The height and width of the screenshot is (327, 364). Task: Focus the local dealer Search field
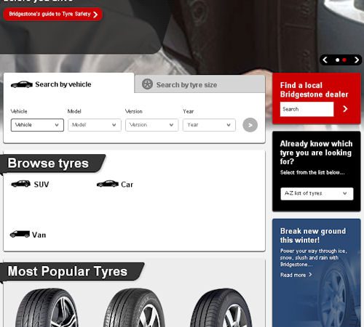306,109
